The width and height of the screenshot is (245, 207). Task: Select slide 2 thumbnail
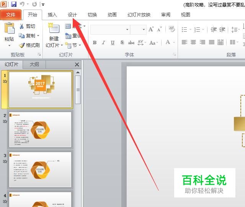pyautogui.click(x=40, y=130)
